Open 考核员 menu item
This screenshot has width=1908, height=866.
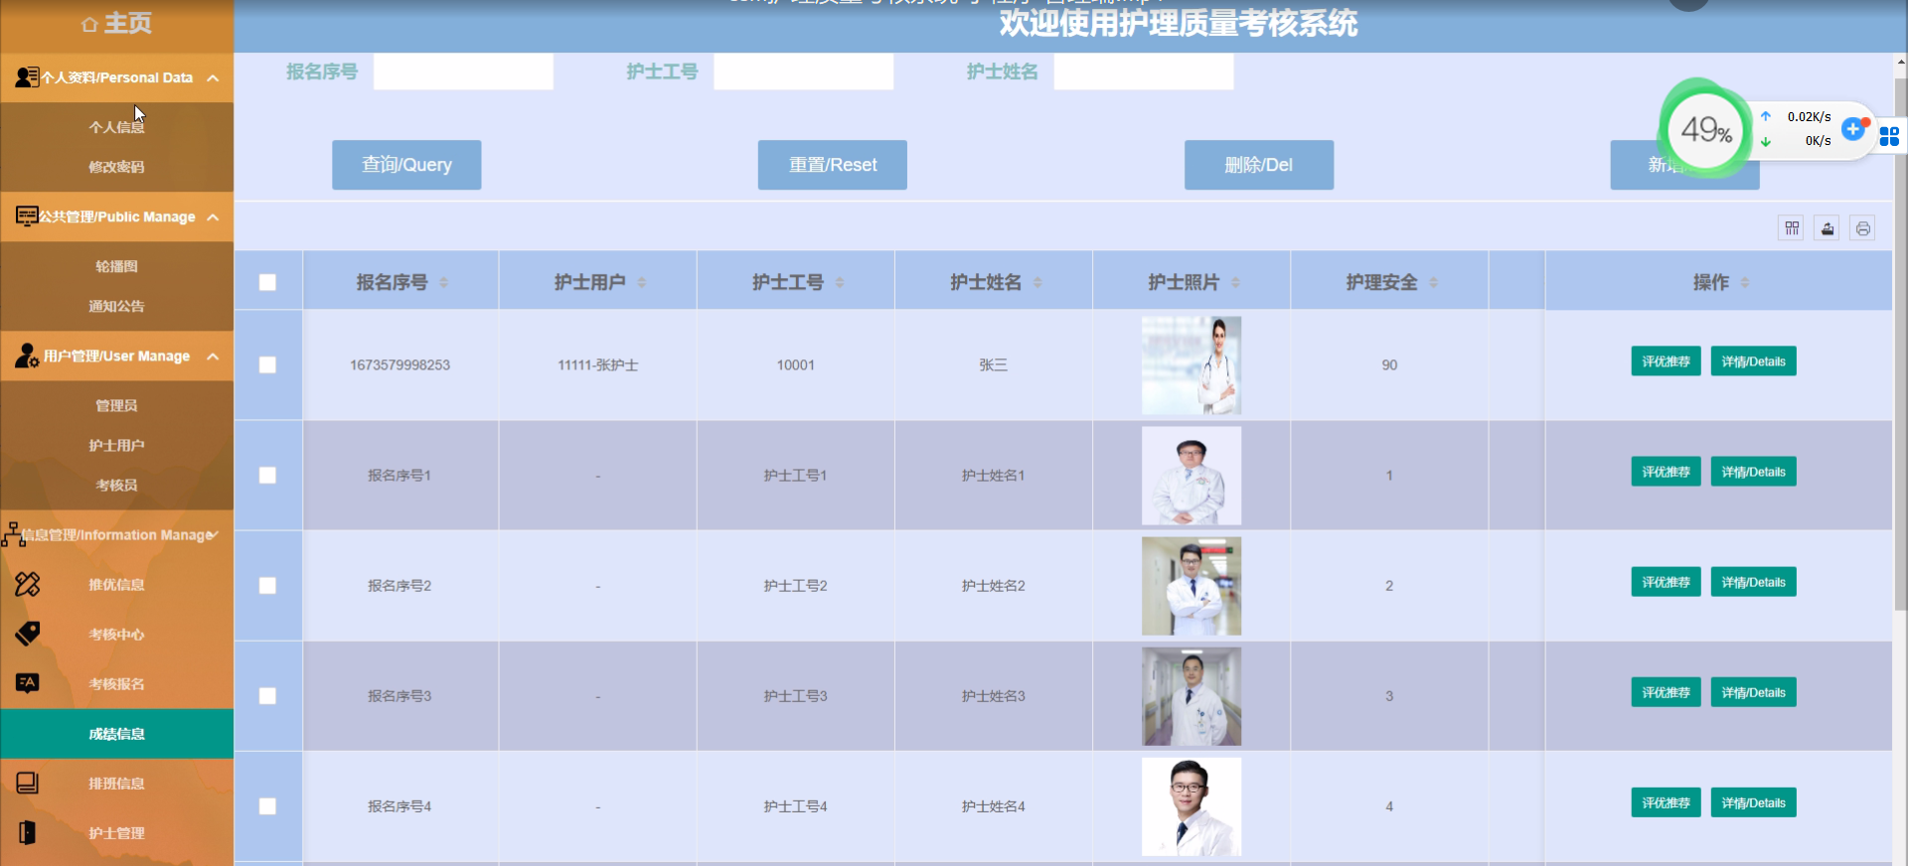pyautogui.click(x=116, y=485)
